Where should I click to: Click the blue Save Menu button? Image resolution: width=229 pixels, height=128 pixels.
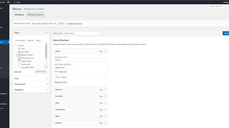pos(226,33)
